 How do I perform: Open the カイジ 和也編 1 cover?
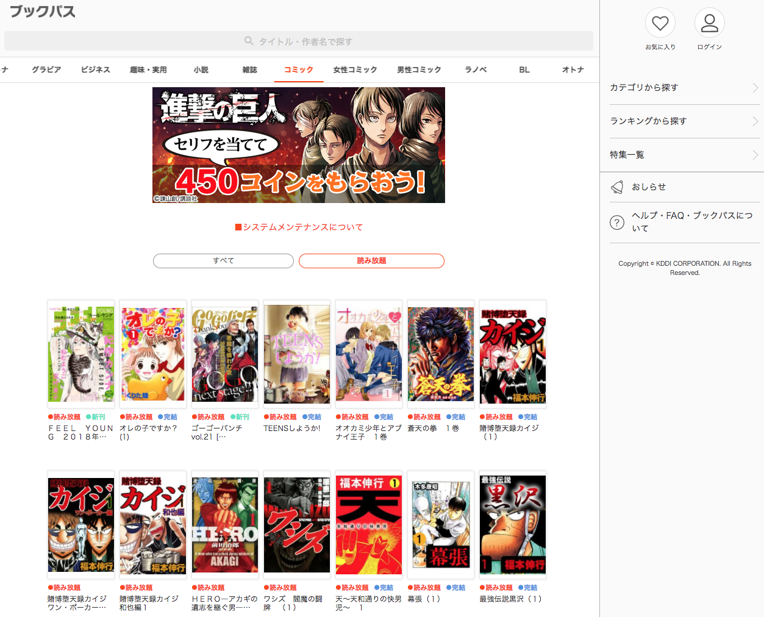(x=153, y=524)
